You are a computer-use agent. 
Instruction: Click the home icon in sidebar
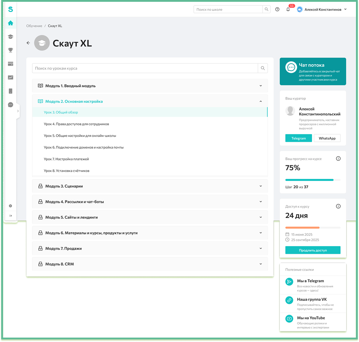click(11, 23)
